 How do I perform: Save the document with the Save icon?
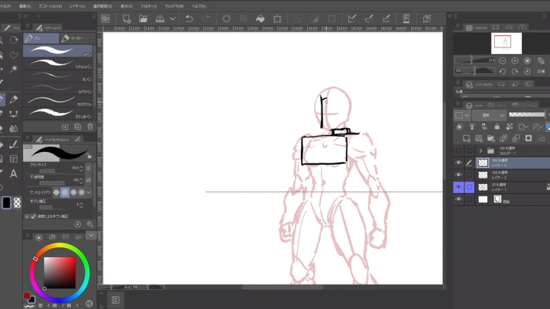point(160,18)
